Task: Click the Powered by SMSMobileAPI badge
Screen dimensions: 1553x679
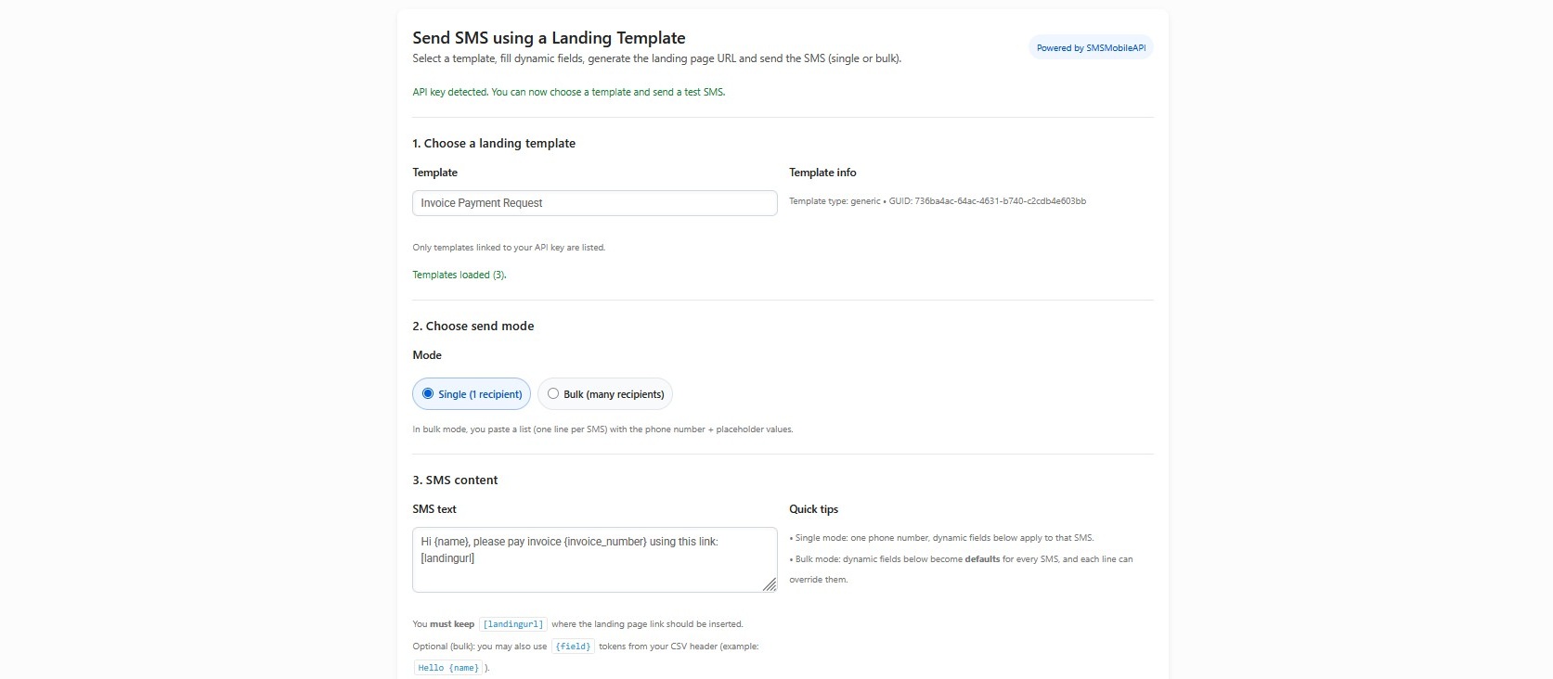Action: [1091, 48]
